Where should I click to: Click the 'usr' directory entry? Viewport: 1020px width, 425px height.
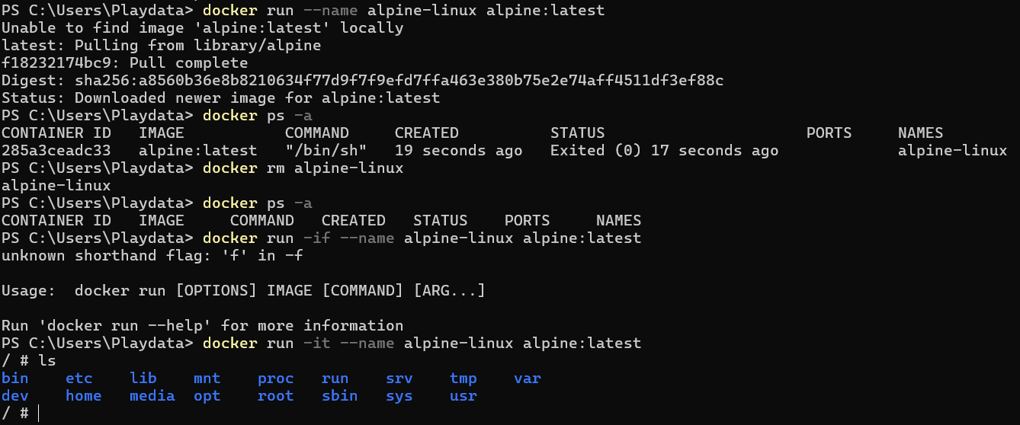point(463,396)
